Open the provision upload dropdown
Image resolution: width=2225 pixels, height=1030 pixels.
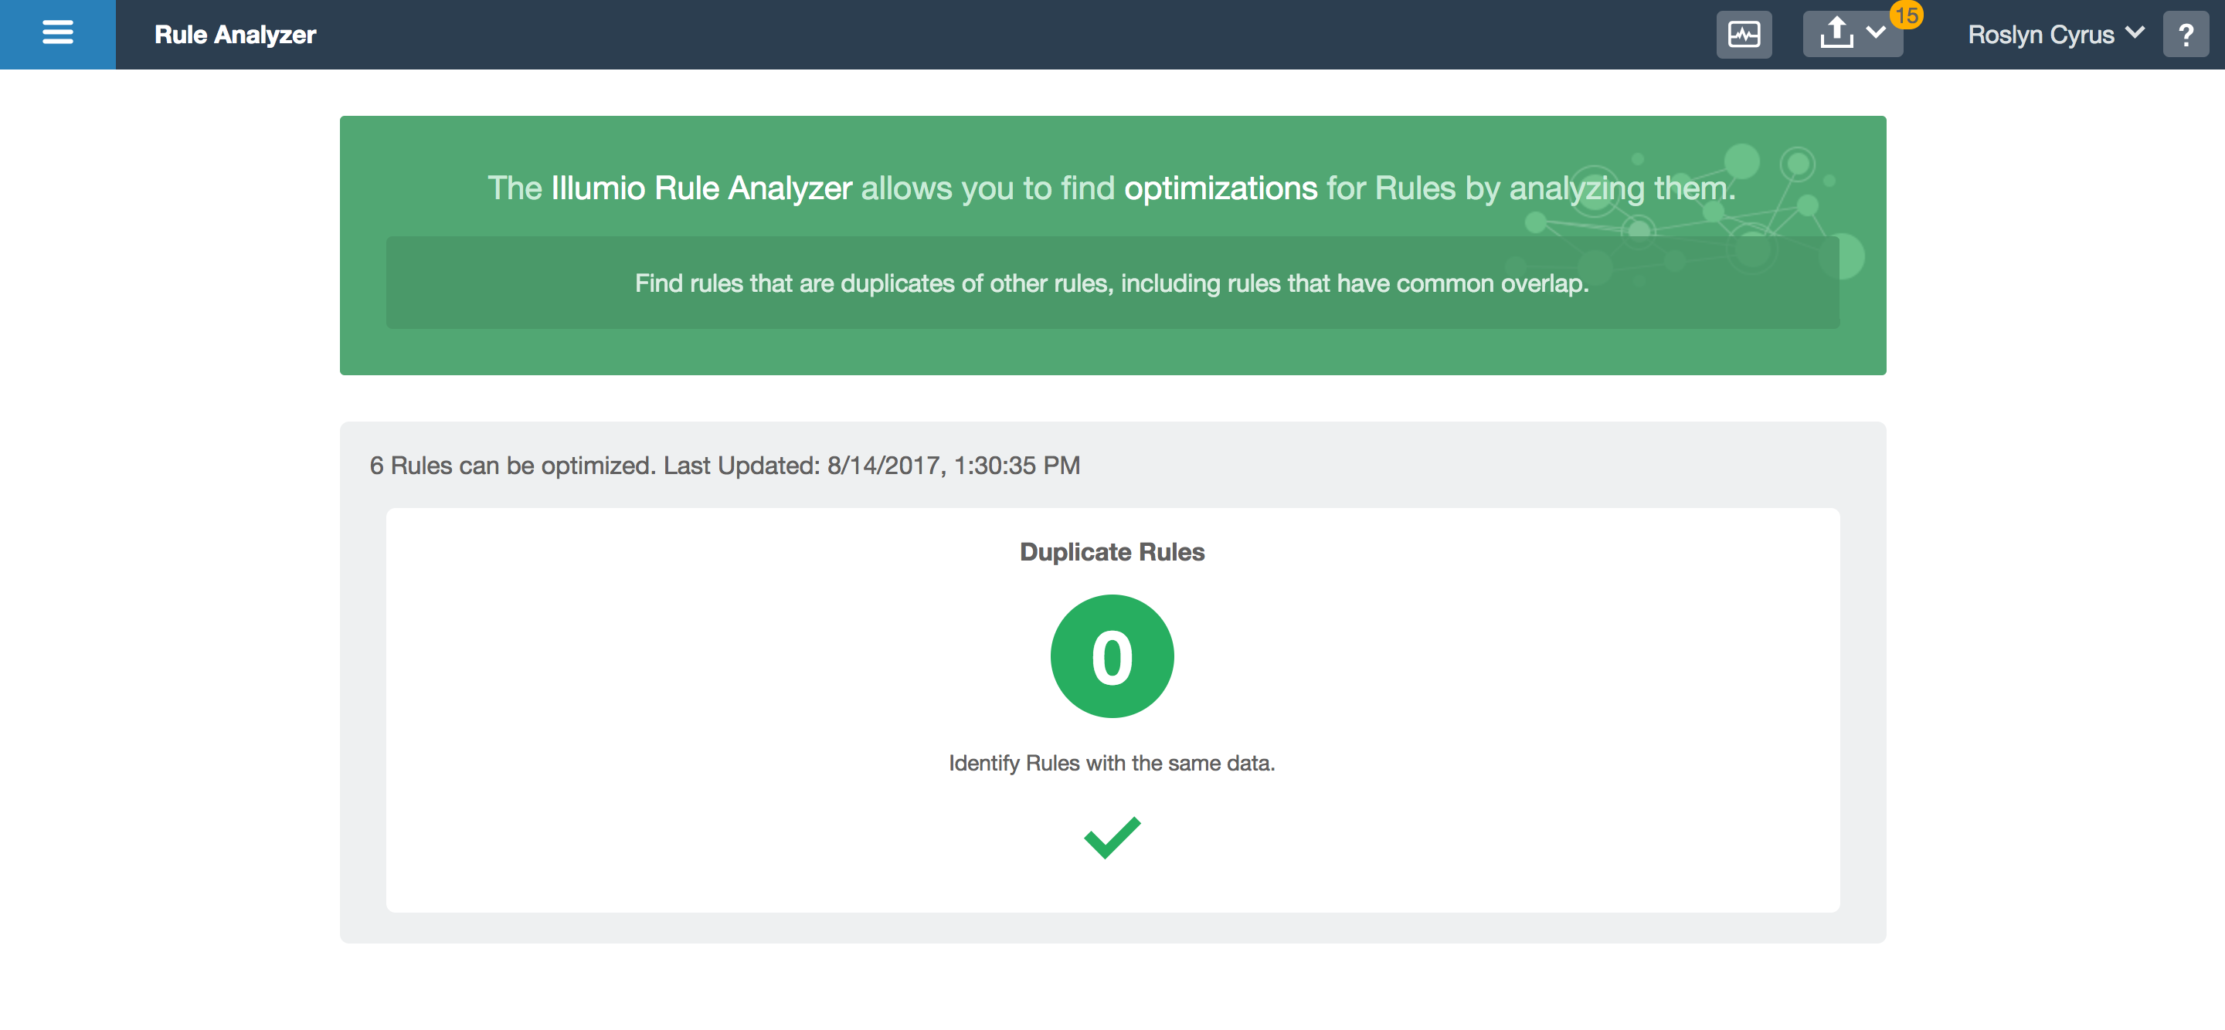[1852, 35]
